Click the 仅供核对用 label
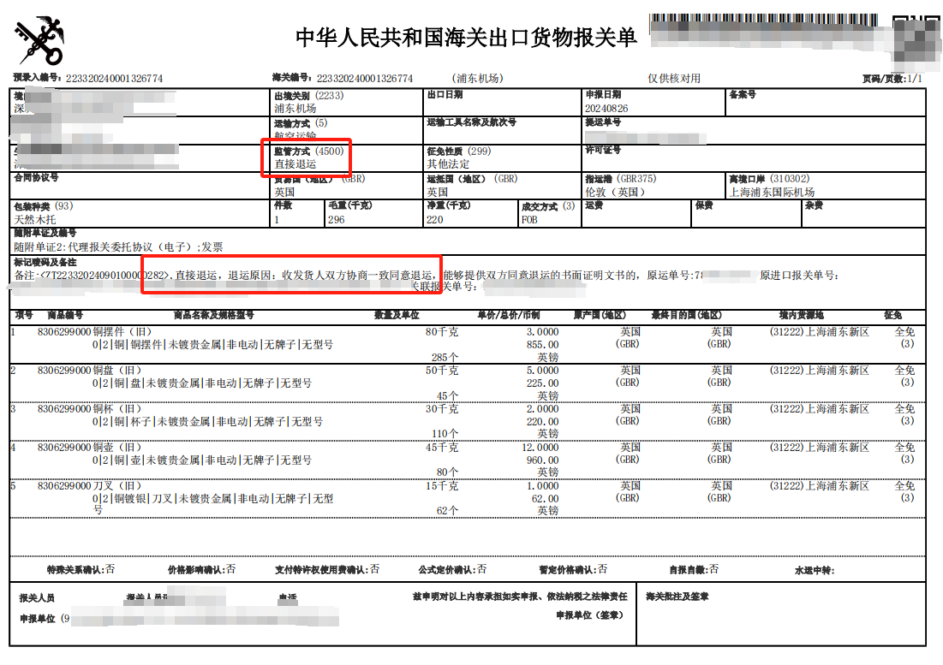The height and width of the screenshot is (665, 943). [x=673, y=79]
